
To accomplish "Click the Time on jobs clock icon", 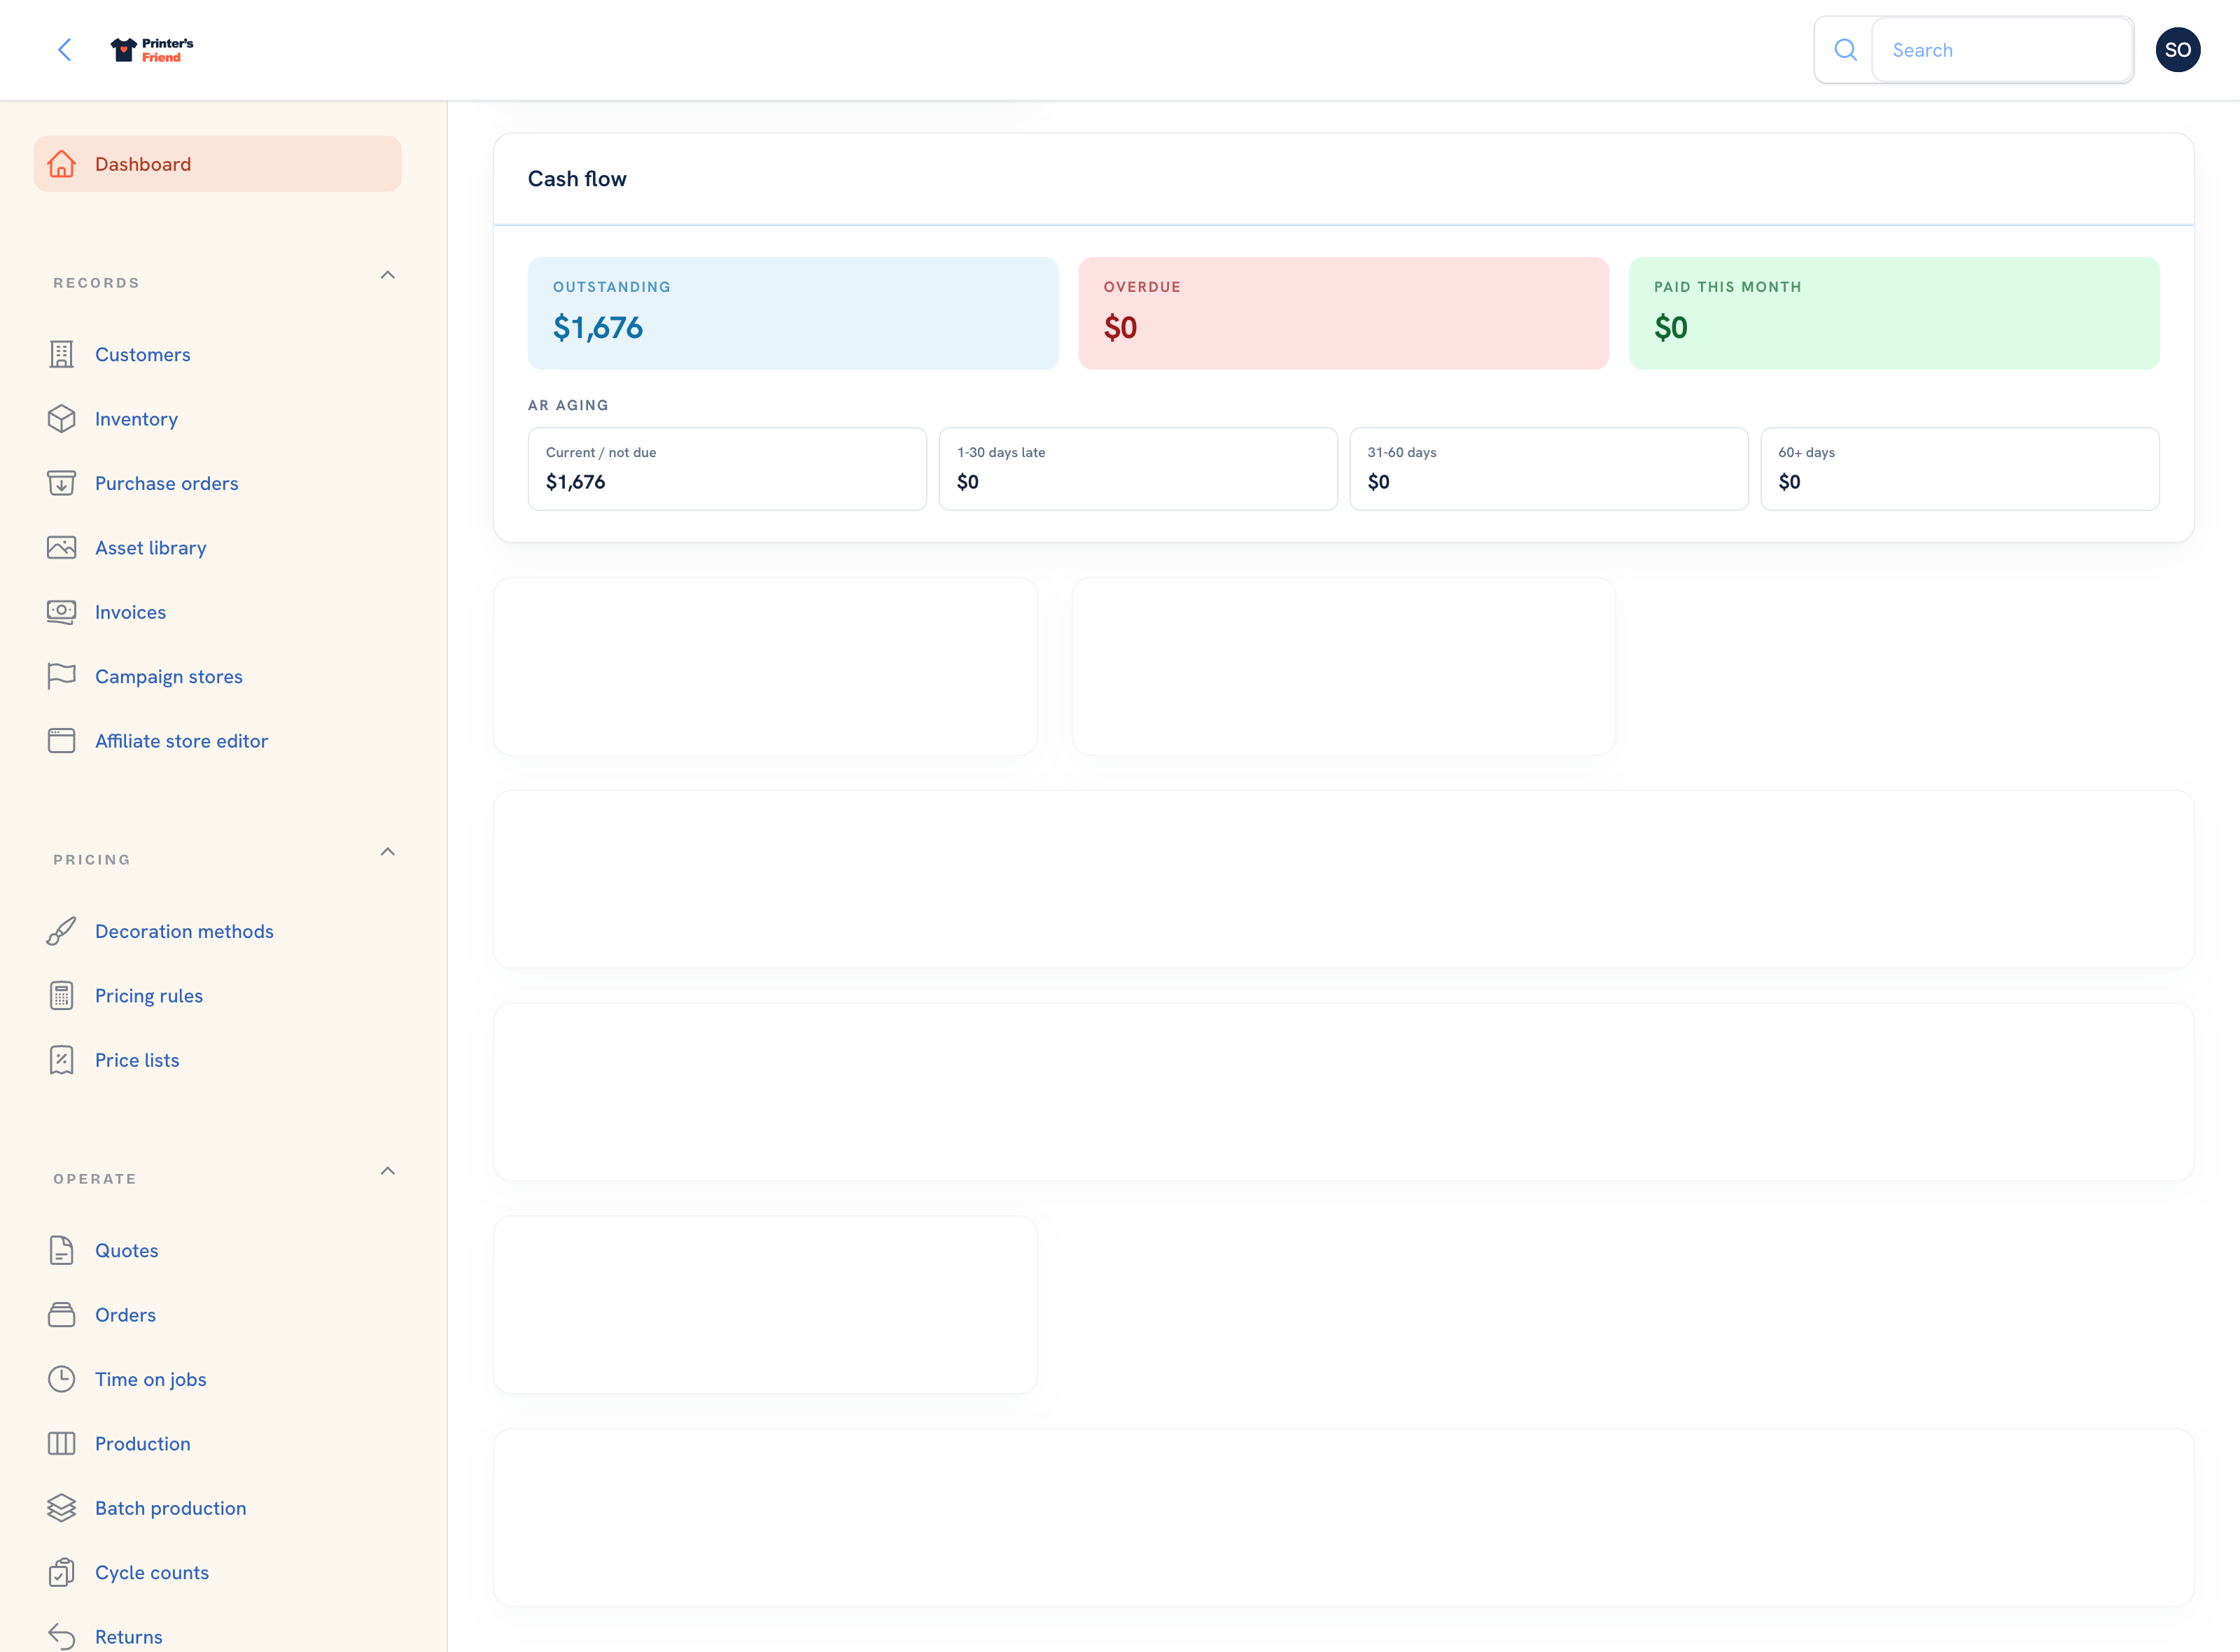I will point(62,1379).
